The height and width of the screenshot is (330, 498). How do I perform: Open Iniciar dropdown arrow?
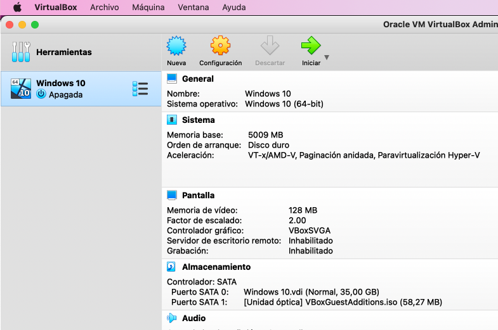click(327, 58)
